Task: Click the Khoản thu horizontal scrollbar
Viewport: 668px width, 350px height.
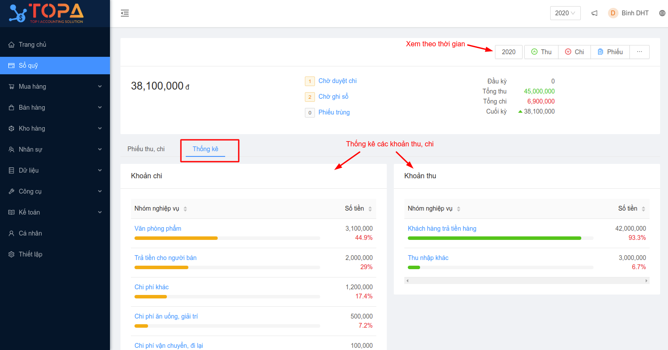Action: click(x=527, y=281)
